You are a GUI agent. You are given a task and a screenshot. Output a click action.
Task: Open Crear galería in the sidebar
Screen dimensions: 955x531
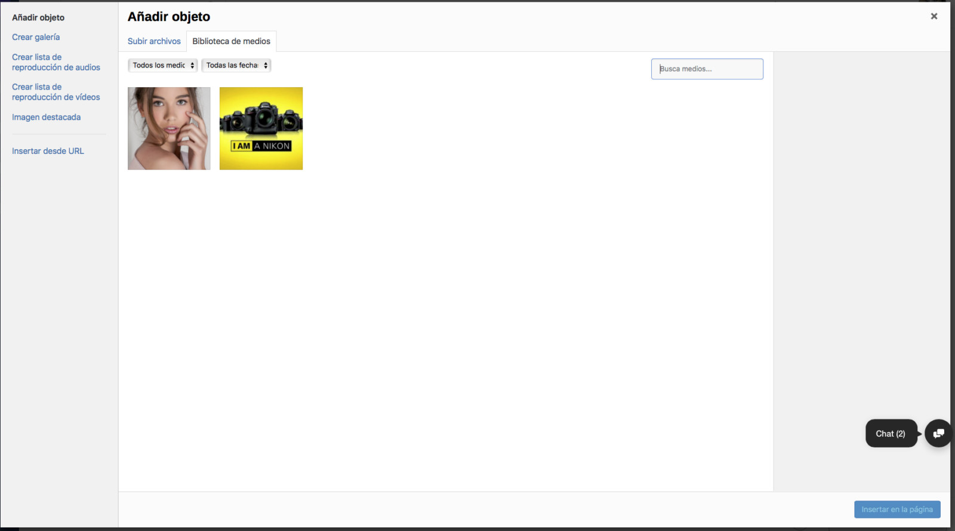[36, 37]
